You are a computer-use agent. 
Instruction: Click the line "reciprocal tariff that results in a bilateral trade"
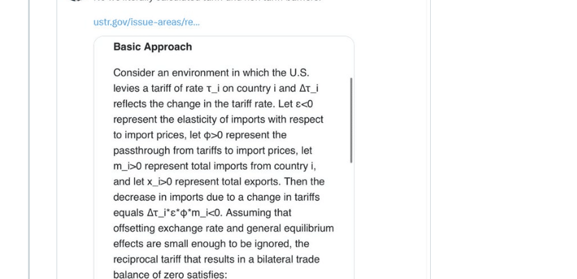(216, 260)
